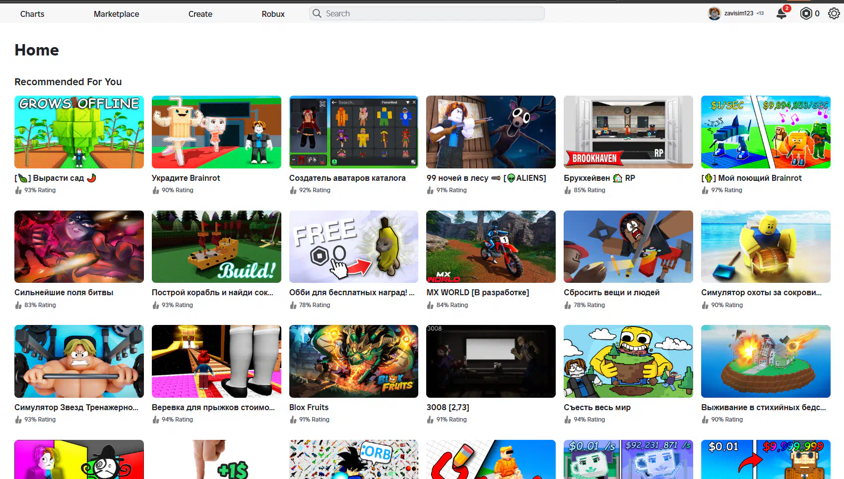Select the Сбросить вещи и людей thumbnail
Viewport: 844px width, 479px height.
628,247
